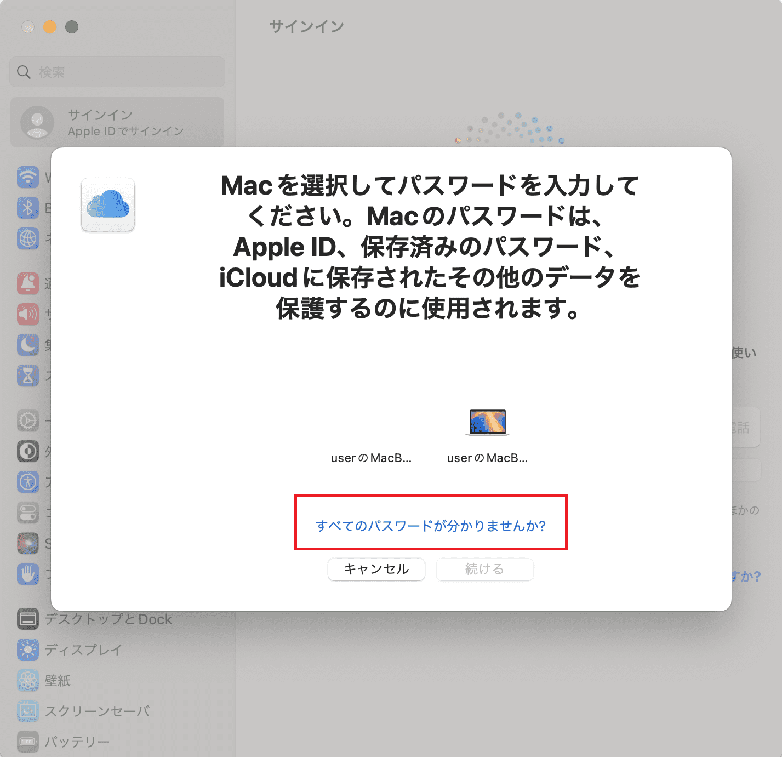Open Focus via the moon icon
782x757 pixels.
[28, 345]
